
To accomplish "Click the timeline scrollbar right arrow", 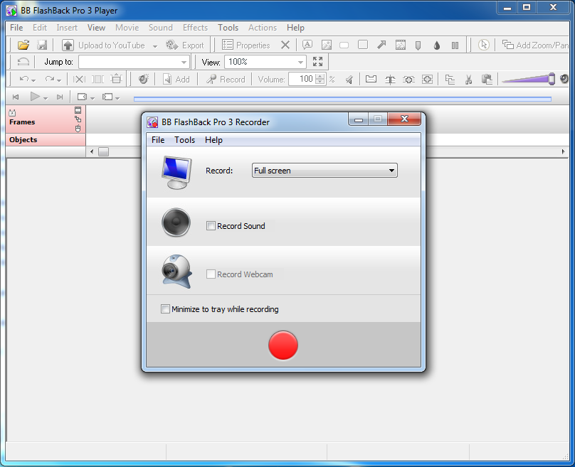I will [564, 151].
